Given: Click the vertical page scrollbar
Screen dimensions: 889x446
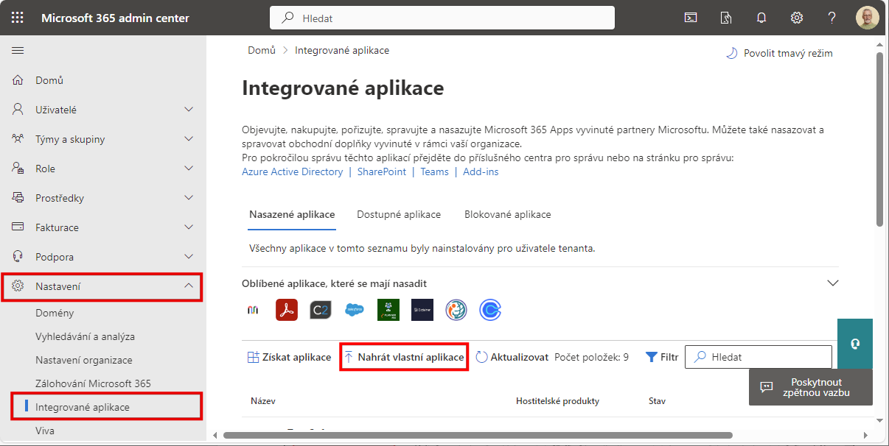Looking at the screenshot, I should pos(879,140).
